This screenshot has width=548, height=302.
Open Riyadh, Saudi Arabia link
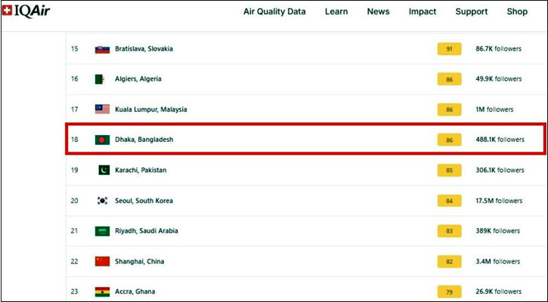point(147,231)
